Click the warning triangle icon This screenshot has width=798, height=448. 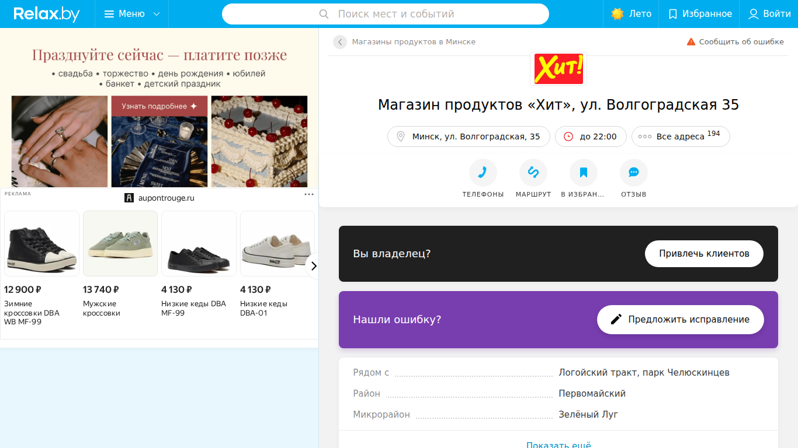691,42
